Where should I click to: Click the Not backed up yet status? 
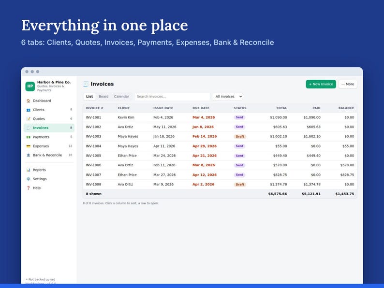click(41, 279)
